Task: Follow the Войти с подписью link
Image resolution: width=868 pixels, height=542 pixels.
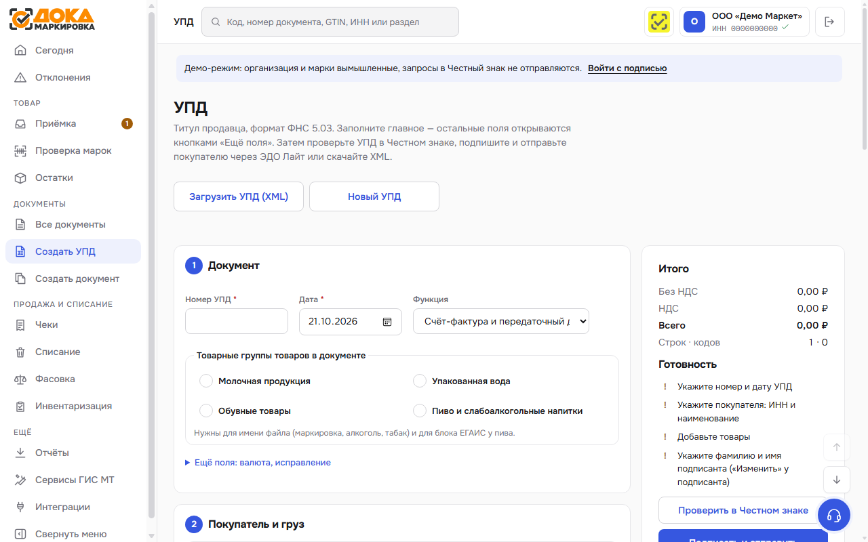Action: click(x=627, y=68)
